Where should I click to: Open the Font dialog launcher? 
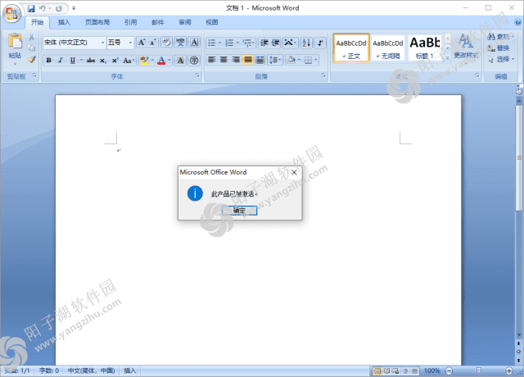(x=197, y=75)
